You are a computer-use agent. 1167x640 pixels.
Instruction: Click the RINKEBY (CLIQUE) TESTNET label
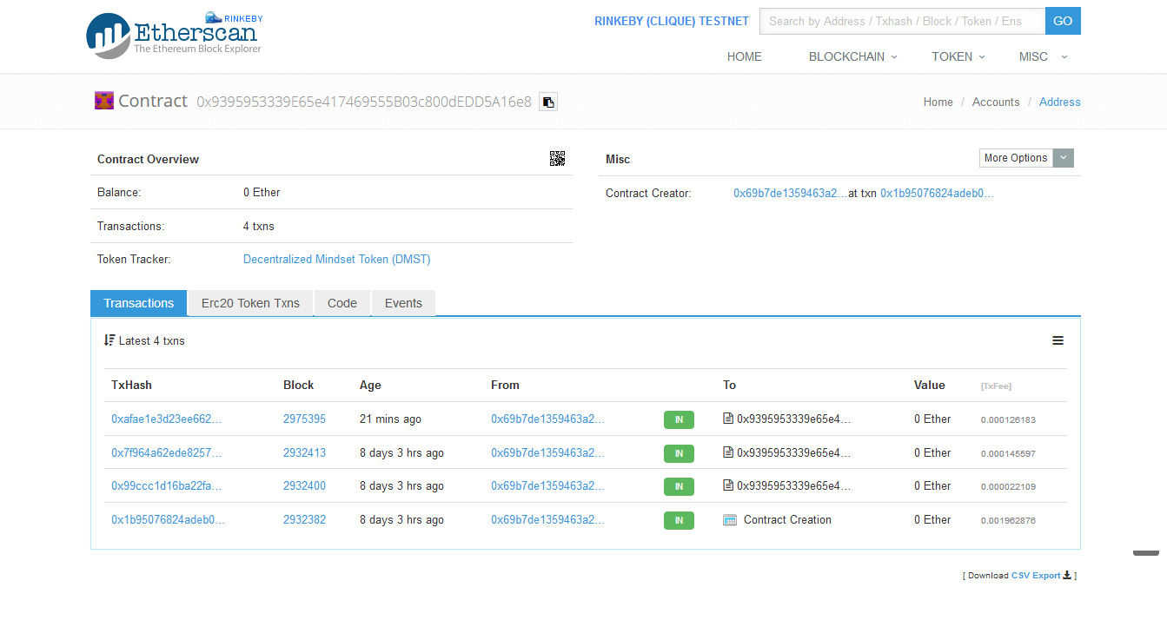tap(672, 21)
